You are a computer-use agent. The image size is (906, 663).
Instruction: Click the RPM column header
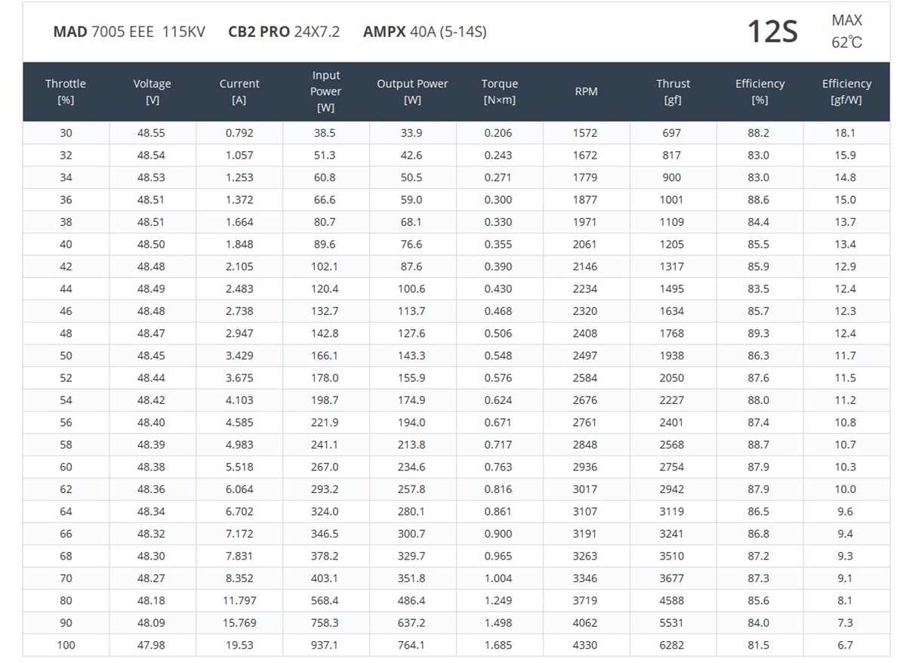(586, 91)
